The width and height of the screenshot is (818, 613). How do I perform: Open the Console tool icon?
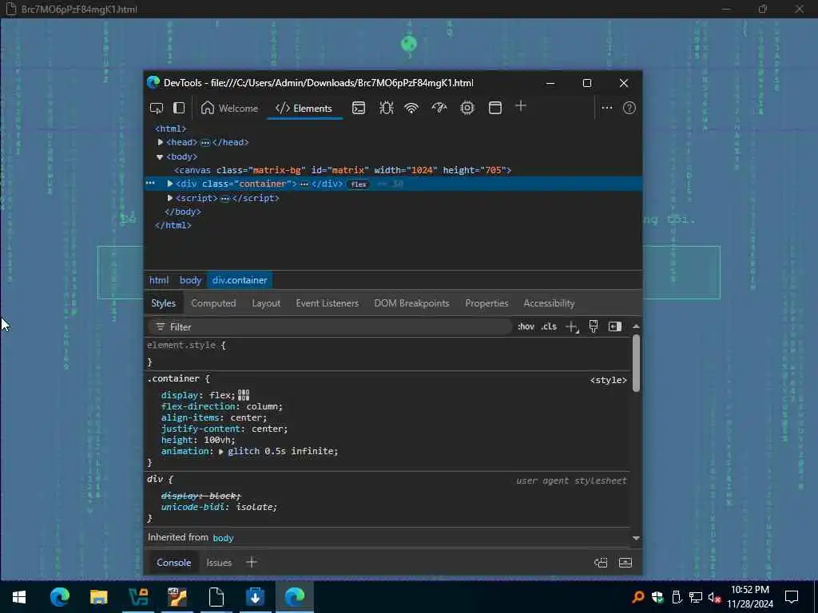[x=359, y=108]
